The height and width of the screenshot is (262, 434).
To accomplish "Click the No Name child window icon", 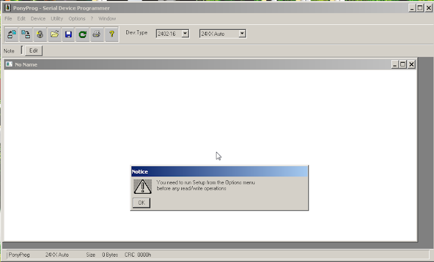I will point(9,64).
